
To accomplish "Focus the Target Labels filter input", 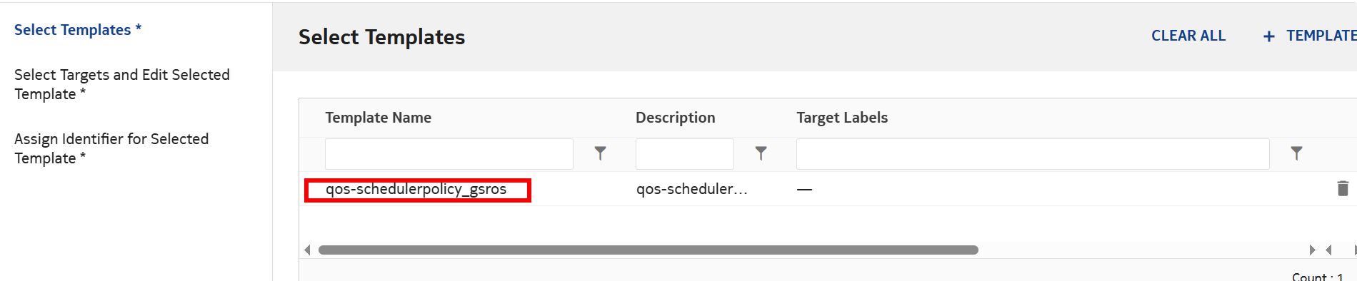I will point(1033,154).
